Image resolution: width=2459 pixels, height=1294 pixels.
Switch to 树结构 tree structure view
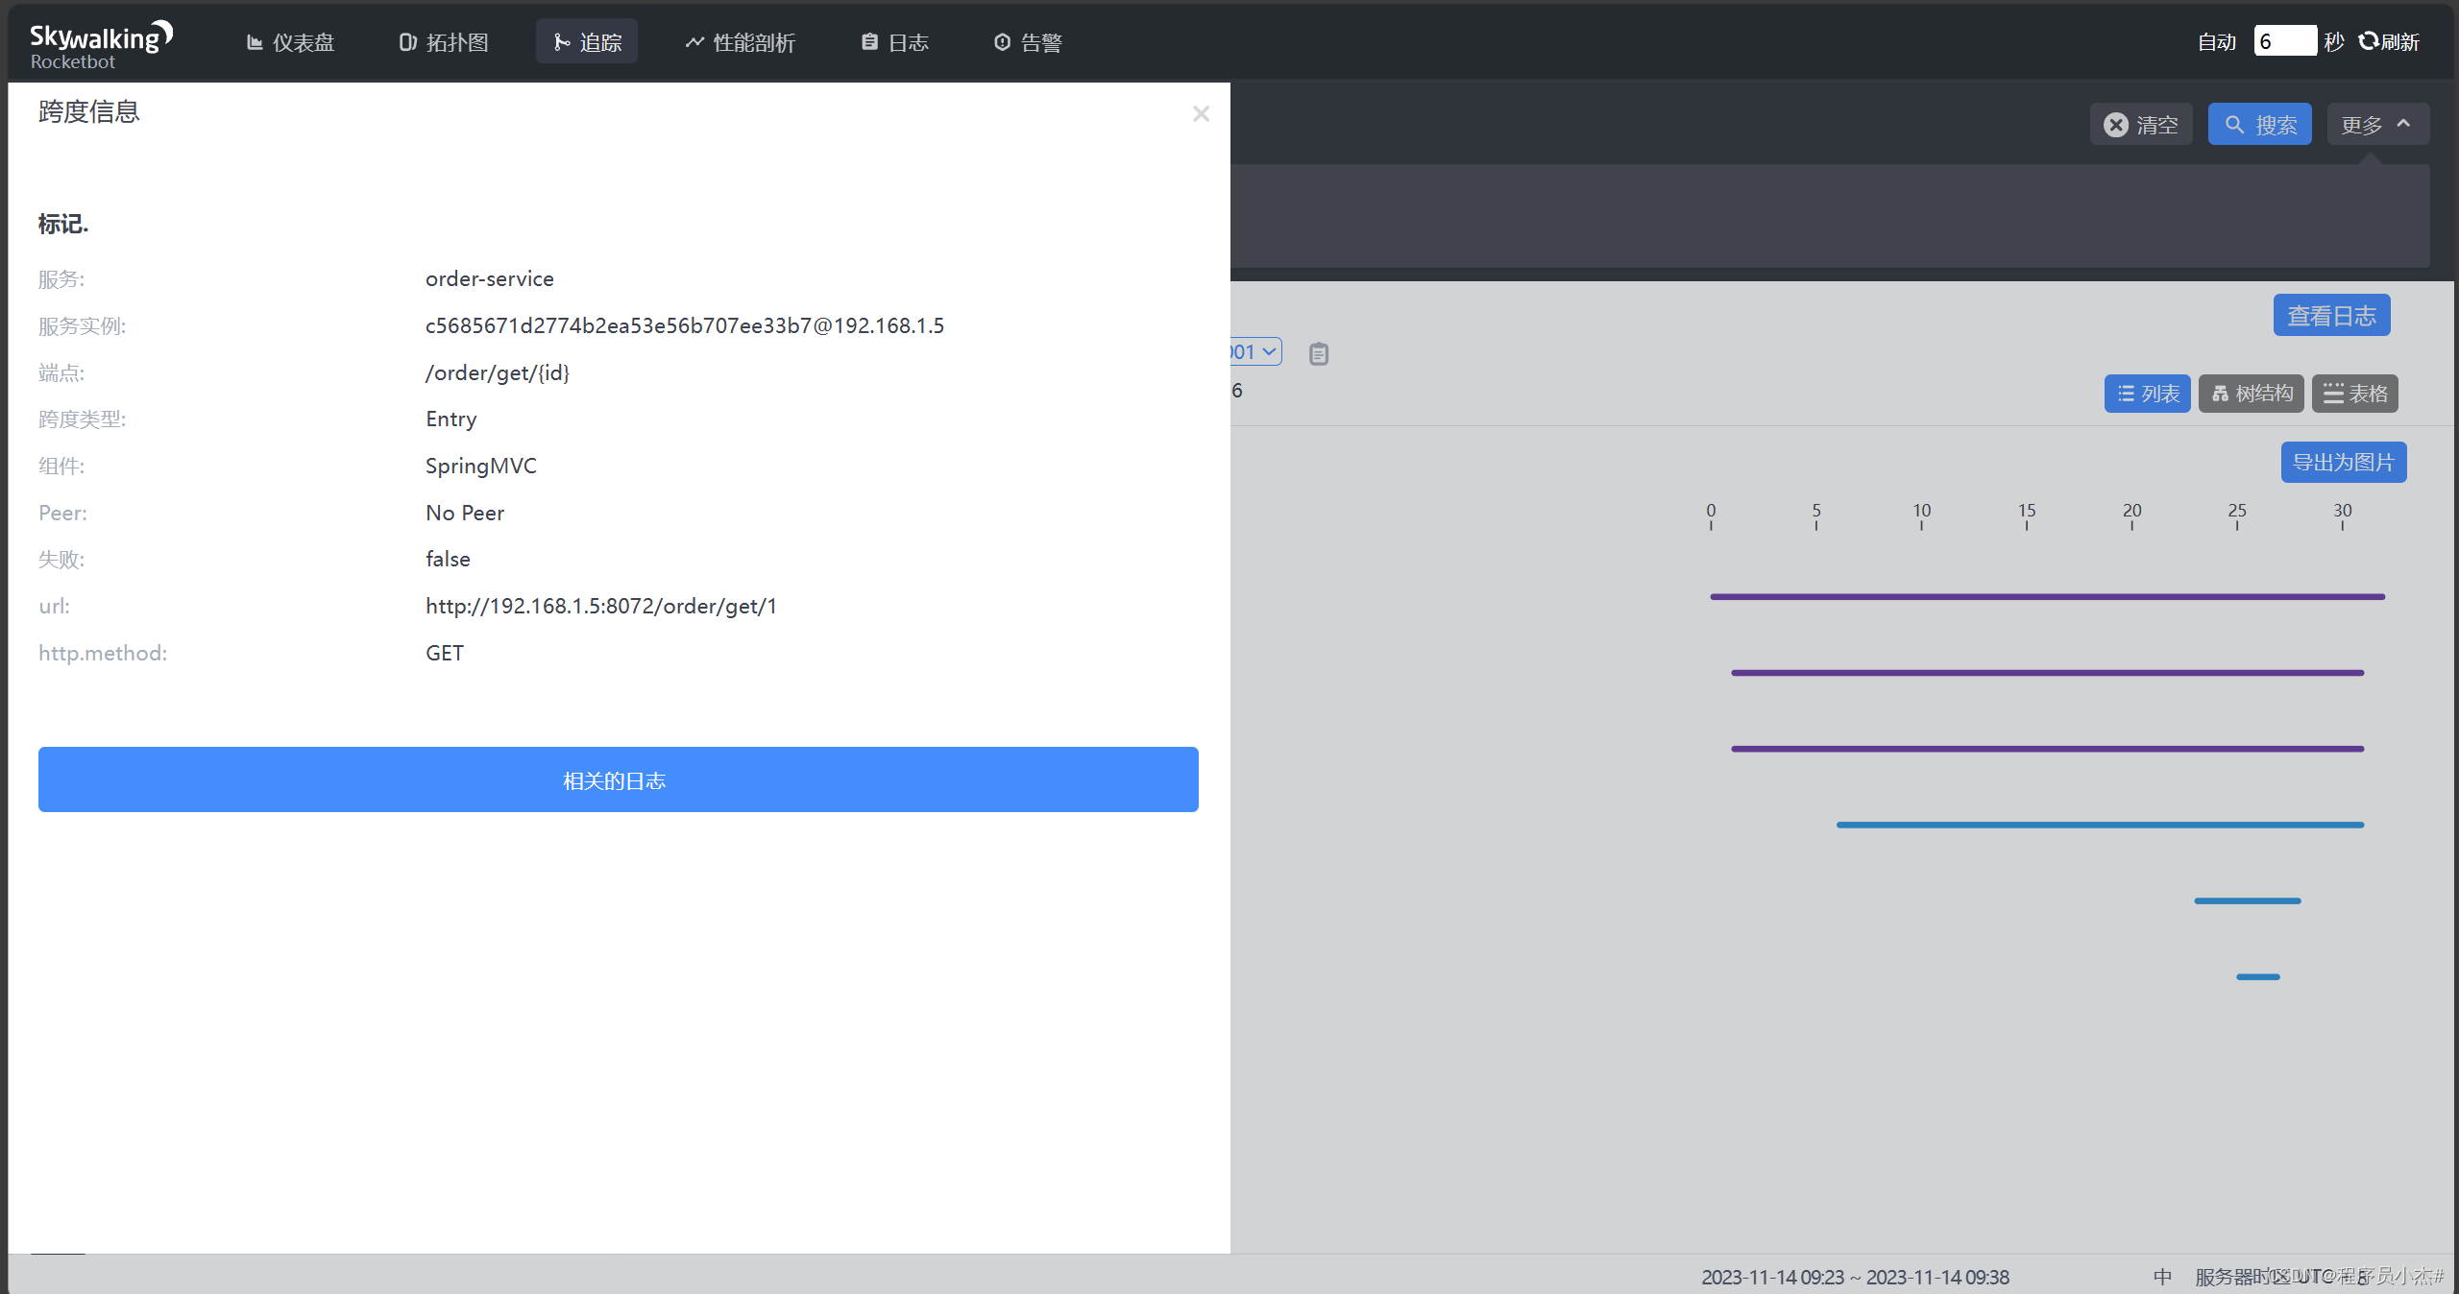pos(2252,394)
